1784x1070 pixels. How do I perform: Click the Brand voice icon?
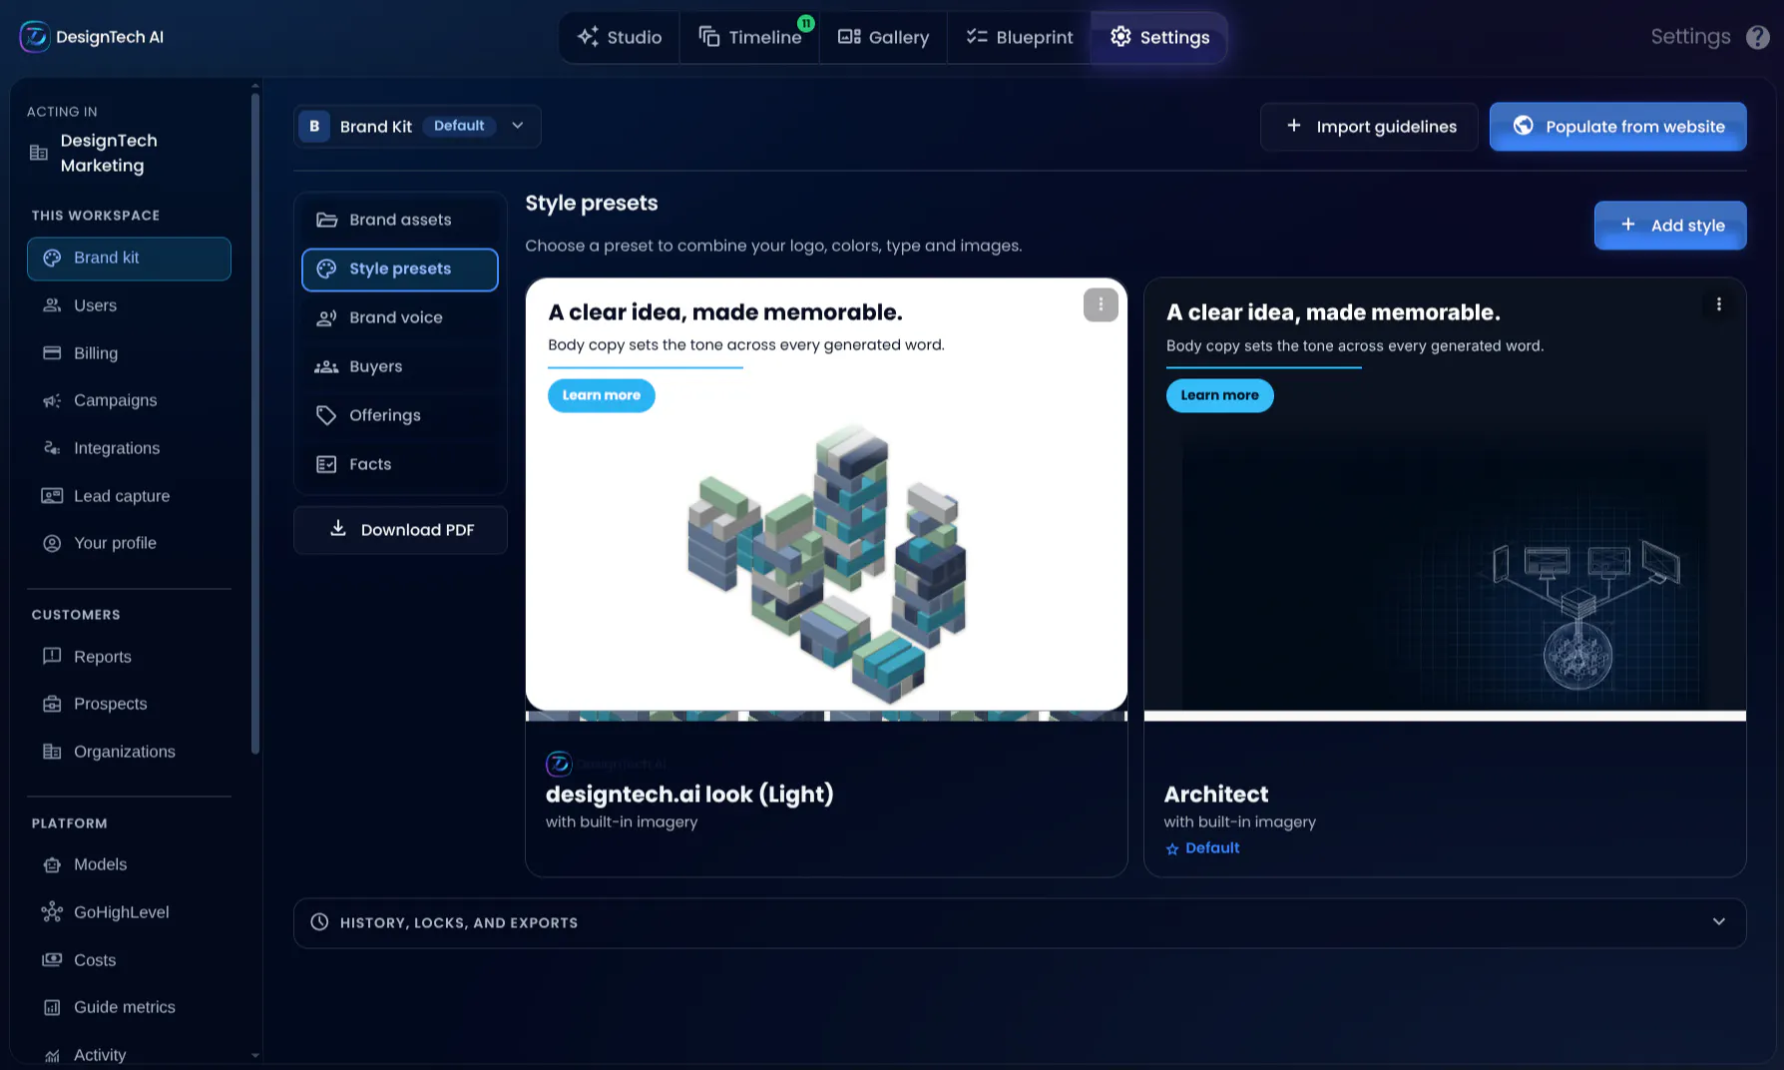(326, 317)
